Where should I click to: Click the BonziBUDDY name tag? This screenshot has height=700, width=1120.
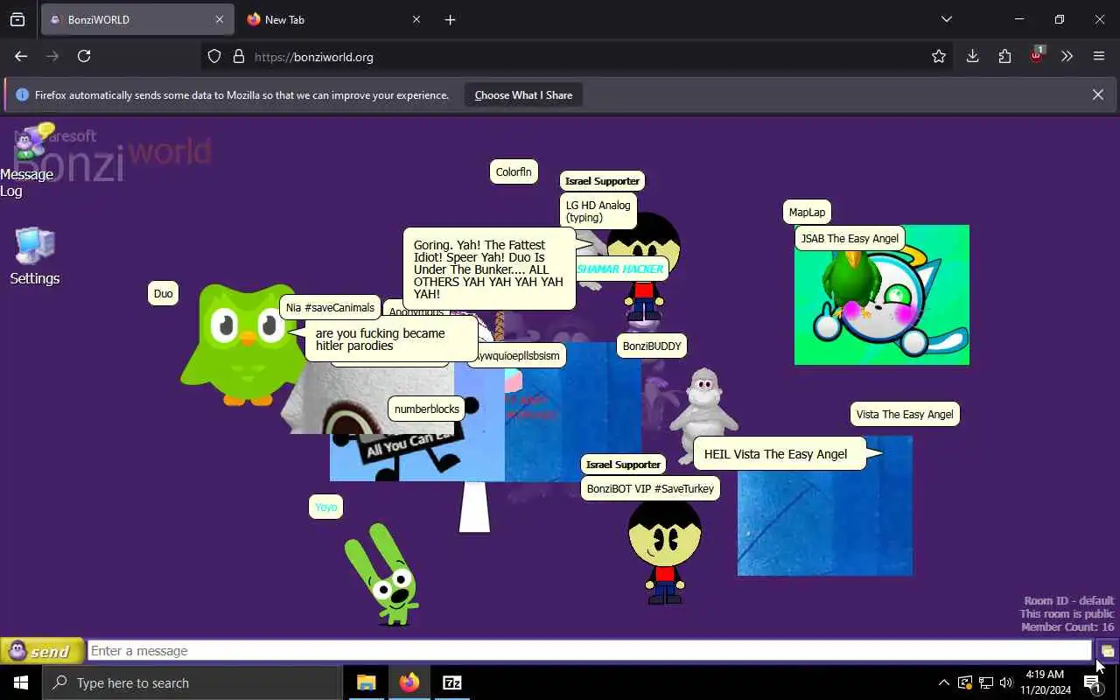point(652,346)
